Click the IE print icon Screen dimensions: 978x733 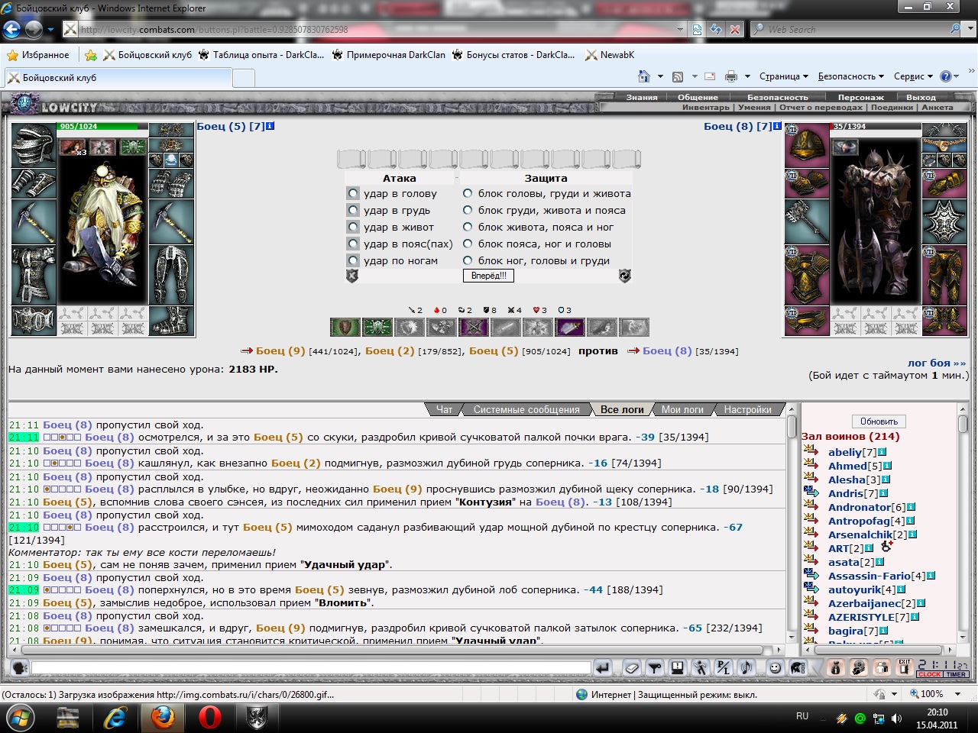[x=731, y=76]
